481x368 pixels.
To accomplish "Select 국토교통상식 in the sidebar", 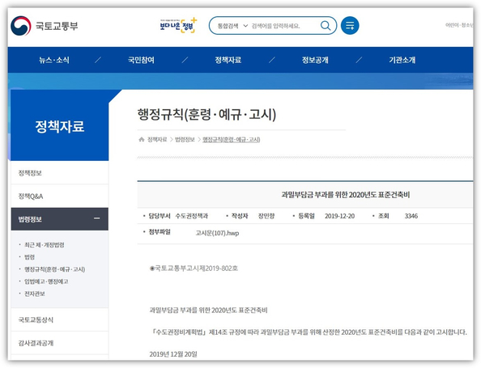I will click(x=59, y=320).
